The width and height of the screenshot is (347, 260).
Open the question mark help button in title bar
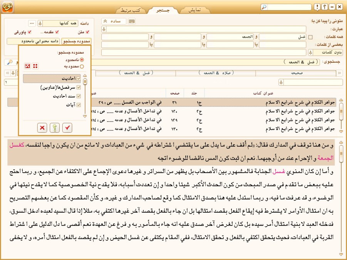pos(324,7)
